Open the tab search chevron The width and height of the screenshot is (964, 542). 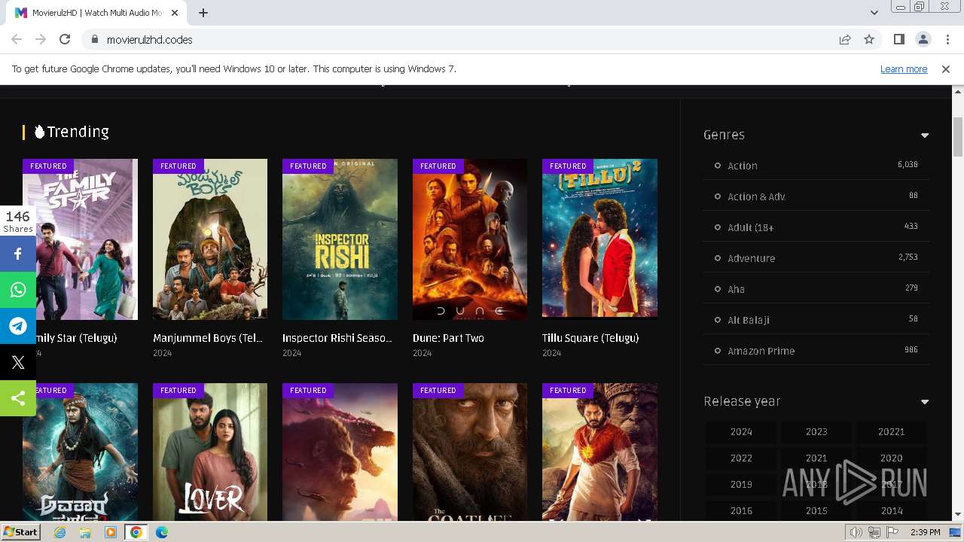point(874,13)
